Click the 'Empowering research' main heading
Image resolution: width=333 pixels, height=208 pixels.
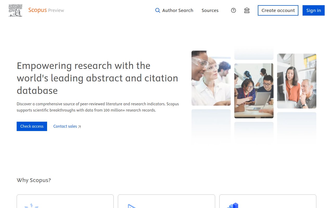tap(98, 78)
